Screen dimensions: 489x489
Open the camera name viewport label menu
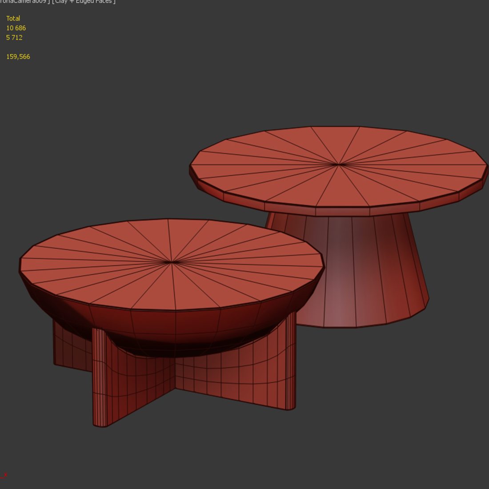25,2
